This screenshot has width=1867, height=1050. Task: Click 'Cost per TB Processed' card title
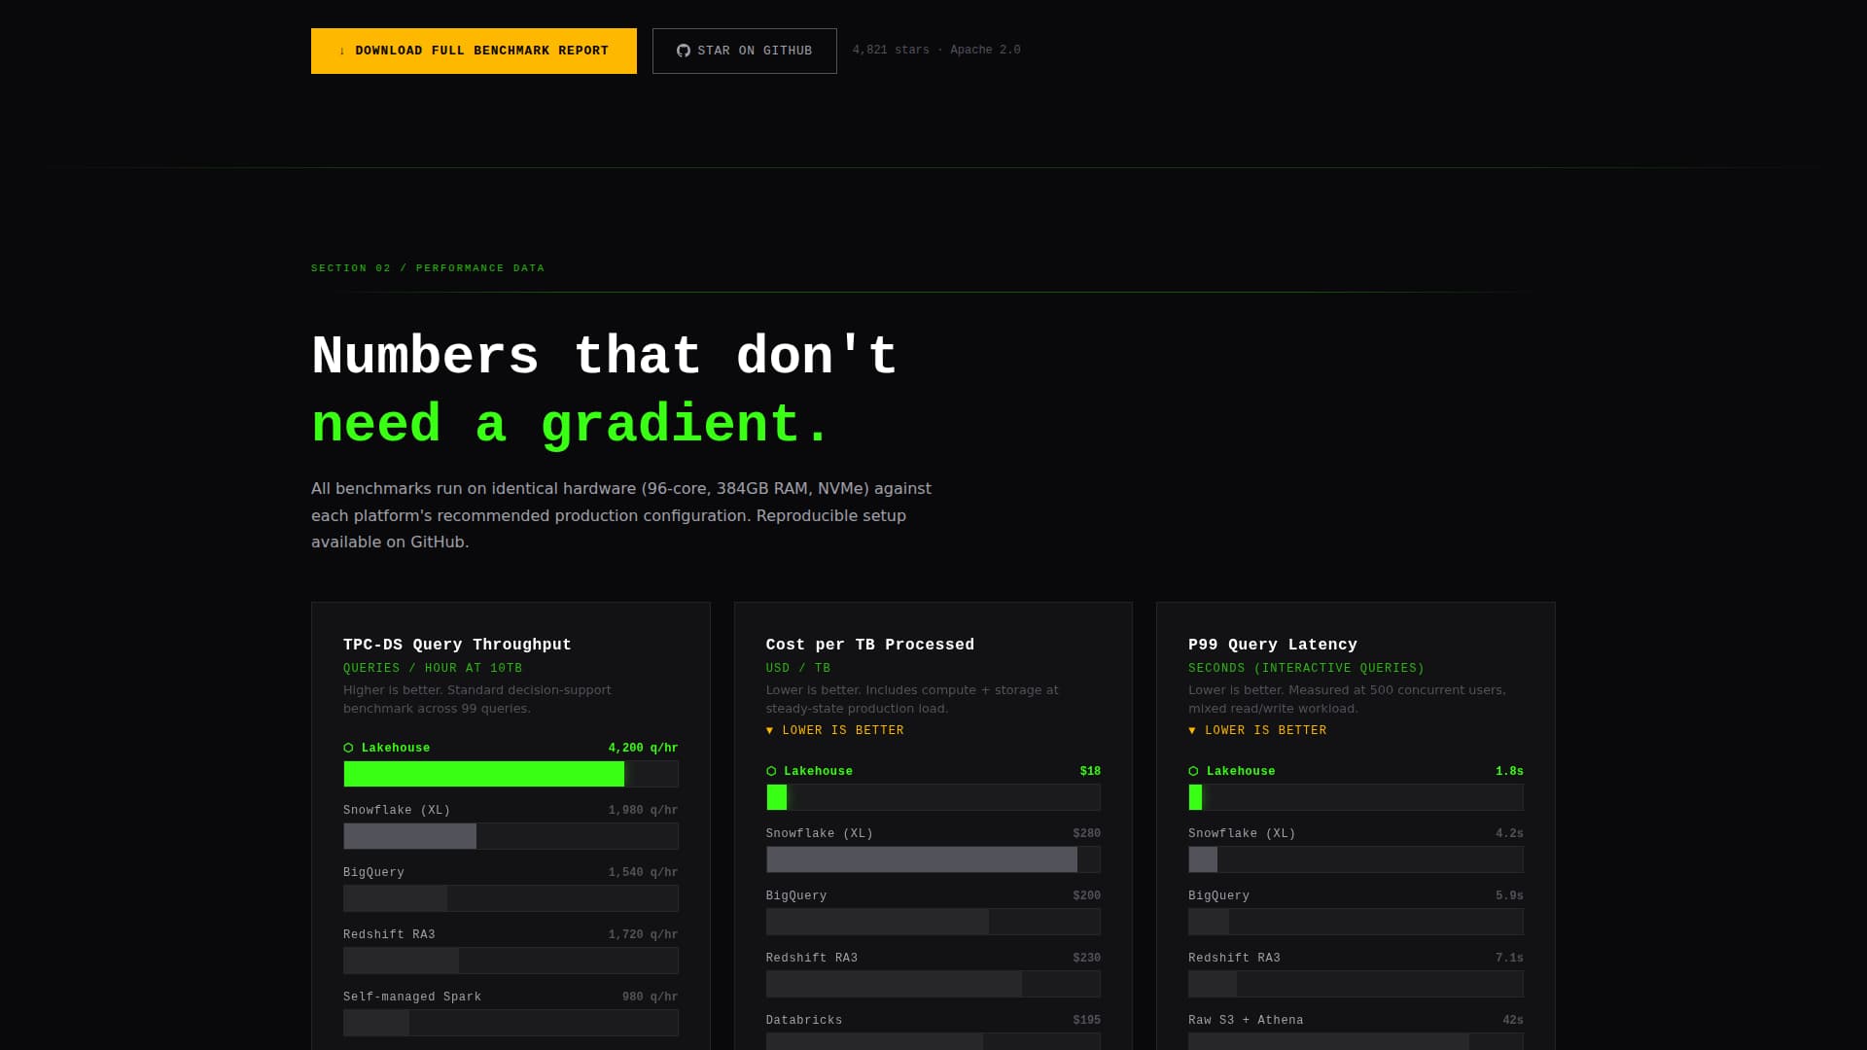870,645
